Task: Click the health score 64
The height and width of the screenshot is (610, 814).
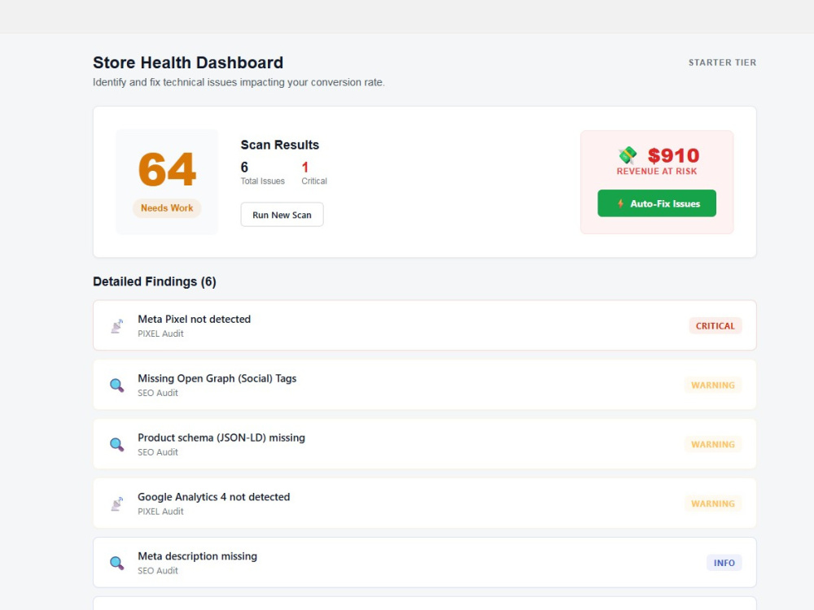Action: tap(167, 169)
